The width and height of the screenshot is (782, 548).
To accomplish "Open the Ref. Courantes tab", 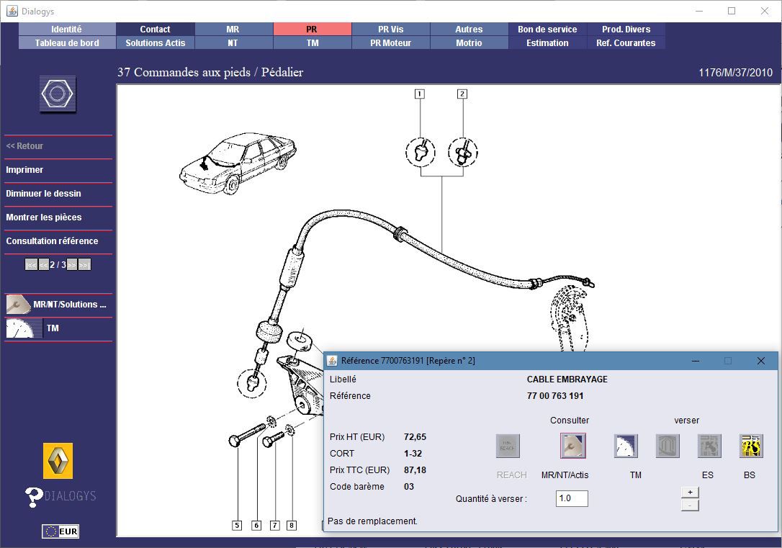I will click(626, 43).
